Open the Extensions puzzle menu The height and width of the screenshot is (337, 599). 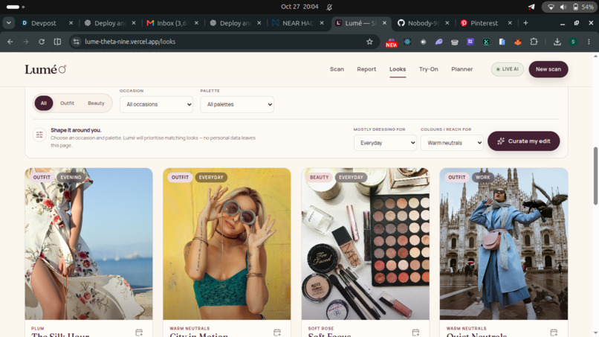tap(534, 42)
